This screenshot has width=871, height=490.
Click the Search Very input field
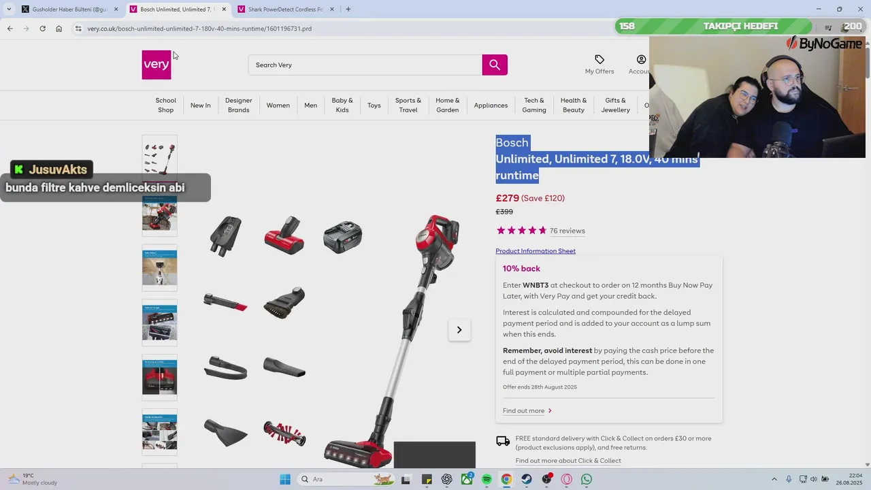365,65
